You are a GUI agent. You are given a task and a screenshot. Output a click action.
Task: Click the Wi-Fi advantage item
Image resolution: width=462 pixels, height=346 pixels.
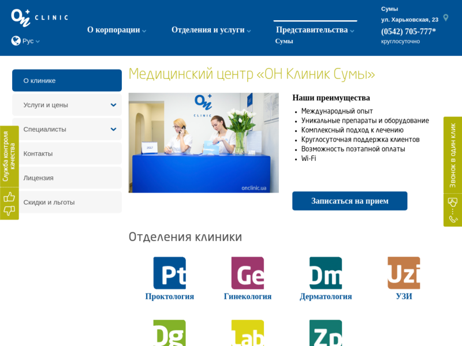point(308,158)
